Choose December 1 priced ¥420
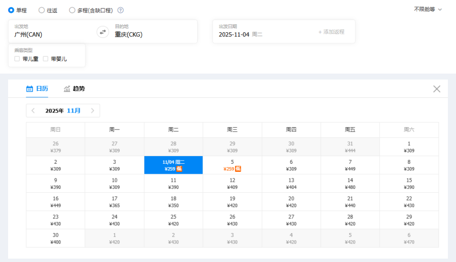Image resolution: width=456 pixels, height=262 pixels. coord(114,238)
